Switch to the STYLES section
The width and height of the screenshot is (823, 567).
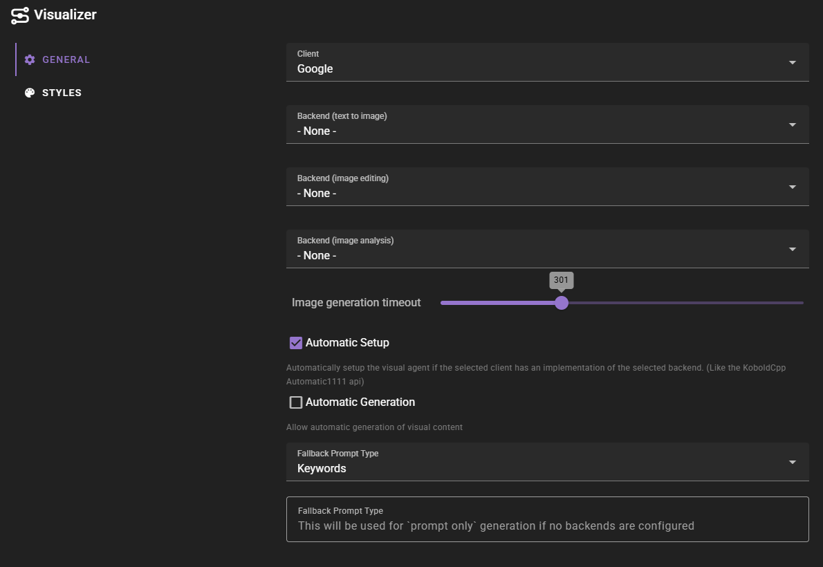[x=62, y=92]
